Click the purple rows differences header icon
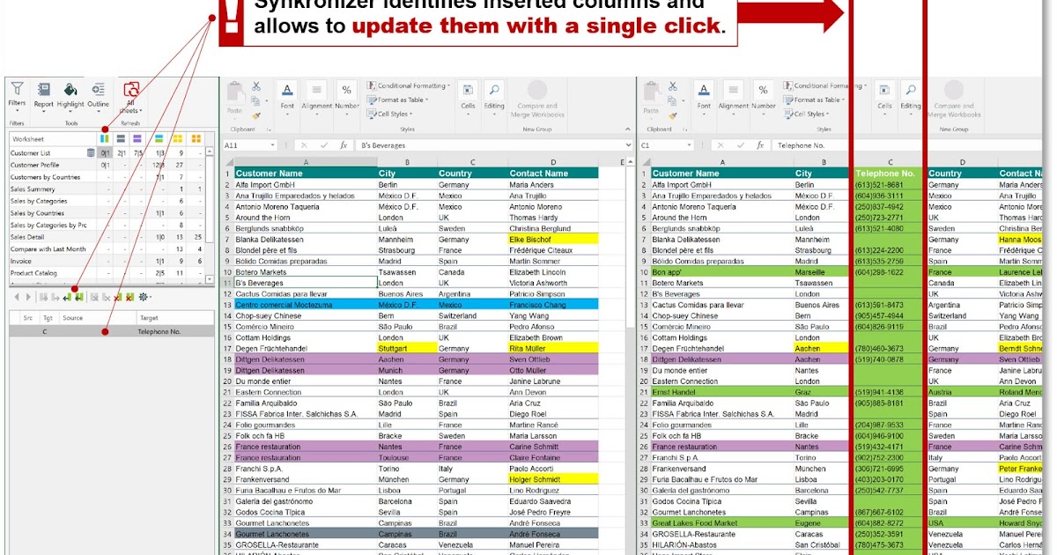 click(x=137, y=138)
